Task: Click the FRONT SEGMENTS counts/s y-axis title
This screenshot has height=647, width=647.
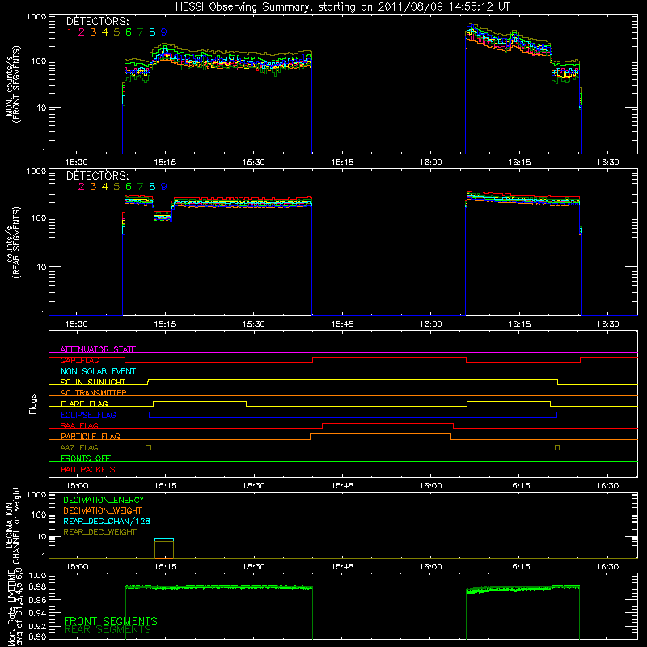Action: tap(13, 84)
